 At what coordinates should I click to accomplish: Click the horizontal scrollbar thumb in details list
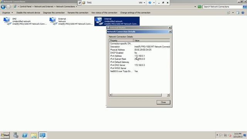pyautogui.click(x=137, y=95)
